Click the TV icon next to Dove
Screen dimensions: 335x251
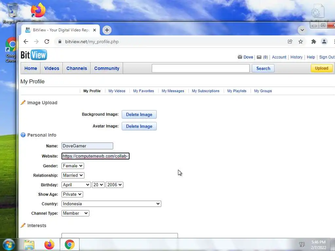coord(240,57)
